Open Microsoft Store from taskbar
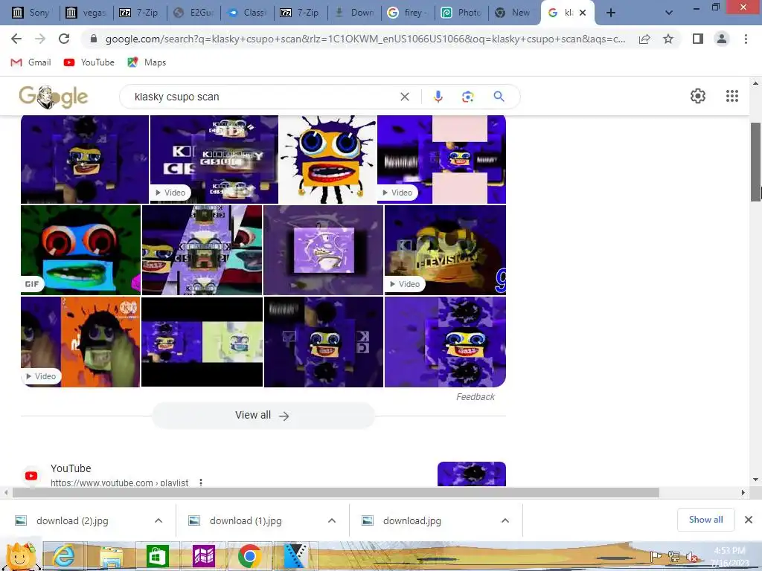The width and height of the screenshot is (762, 571). tap(158, 556)
